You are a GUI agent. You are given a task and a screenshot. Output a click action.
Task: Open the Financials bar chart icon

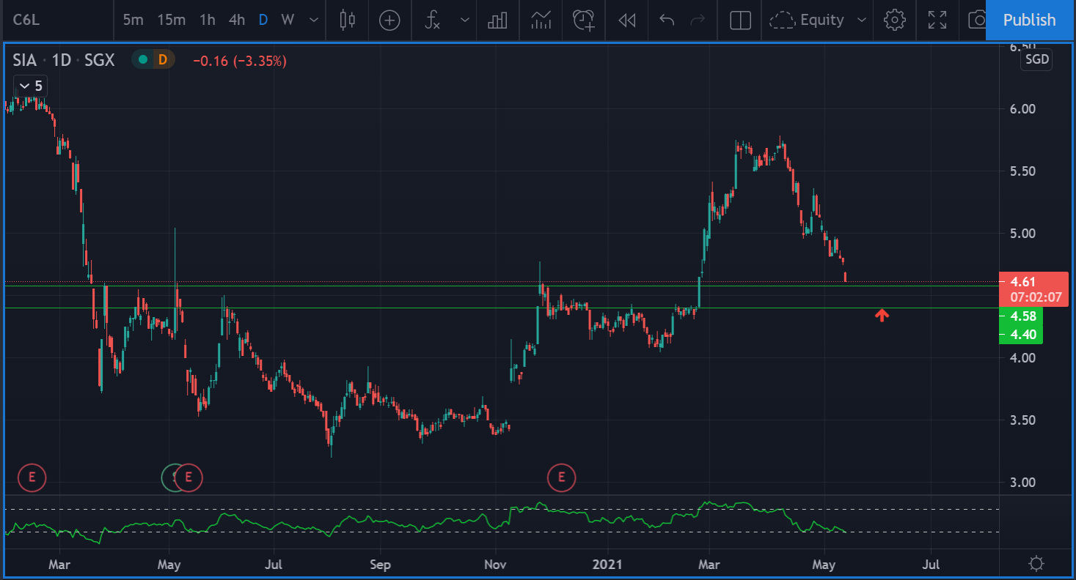498,20
